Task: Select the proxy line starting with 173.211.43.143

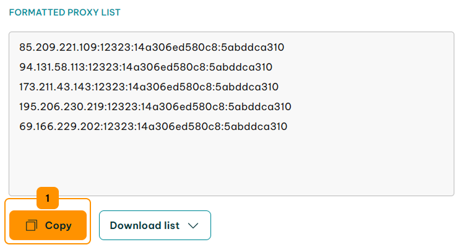Action: [x=149, y=87]
